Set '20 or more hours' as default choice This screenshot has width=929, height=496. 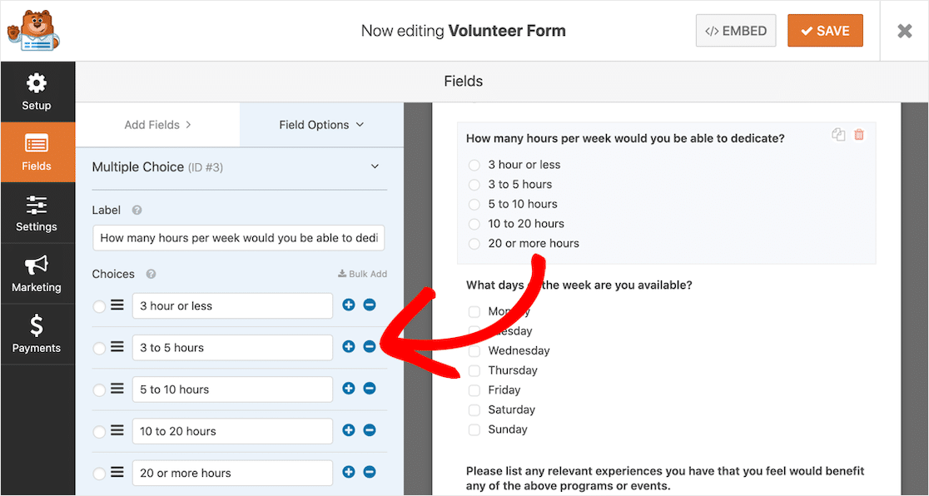point(99,474)
